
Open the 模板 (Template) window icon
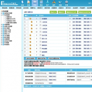41,2
